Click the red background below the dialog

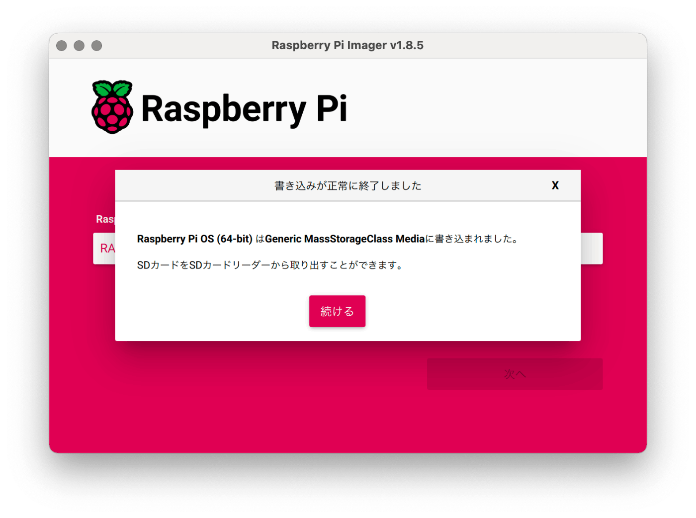point(249,398)
